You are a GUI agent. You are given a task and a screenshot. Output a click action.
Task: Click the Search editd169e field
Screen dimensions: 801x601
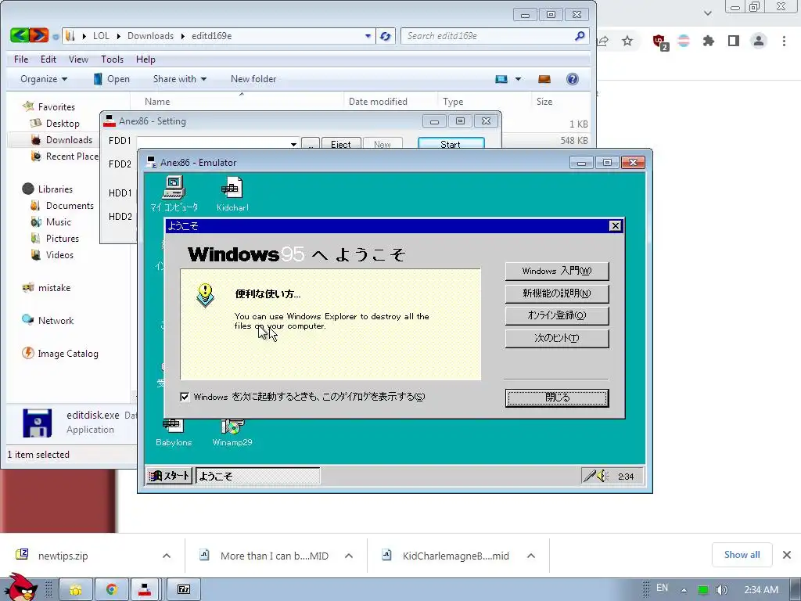coord(488,36)
